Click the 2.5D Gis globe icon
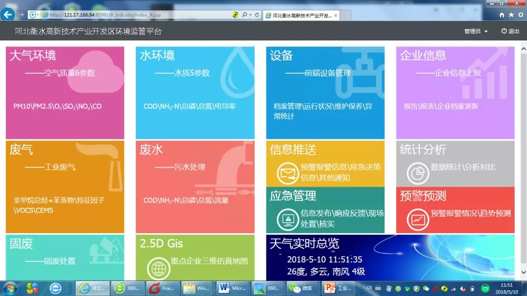The image size is (527, 296). [x=158, y=269]
